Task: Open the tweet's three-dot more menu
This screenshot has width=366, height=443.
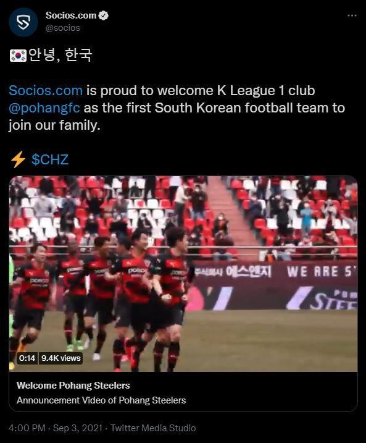Action: click(352, 15)
